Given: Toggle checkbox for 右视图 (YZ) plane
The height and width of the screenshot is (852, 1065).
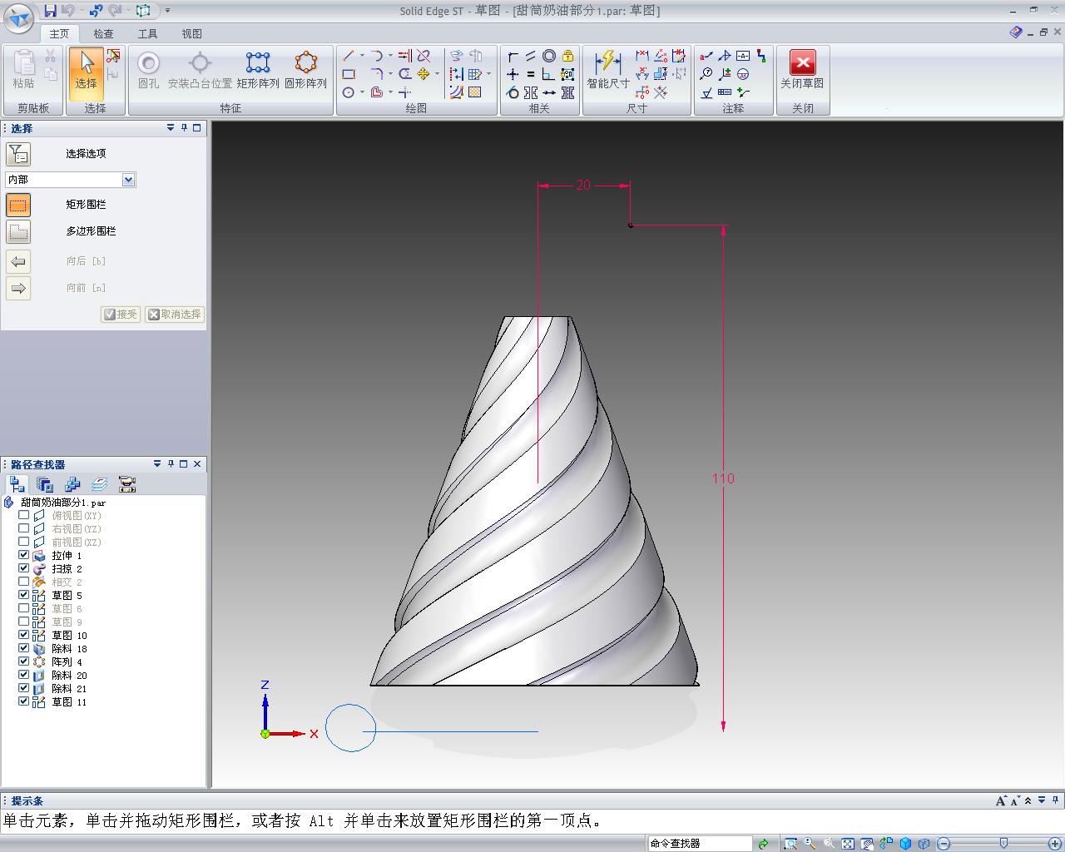Looking at the screenshot, I should [24, 528].
